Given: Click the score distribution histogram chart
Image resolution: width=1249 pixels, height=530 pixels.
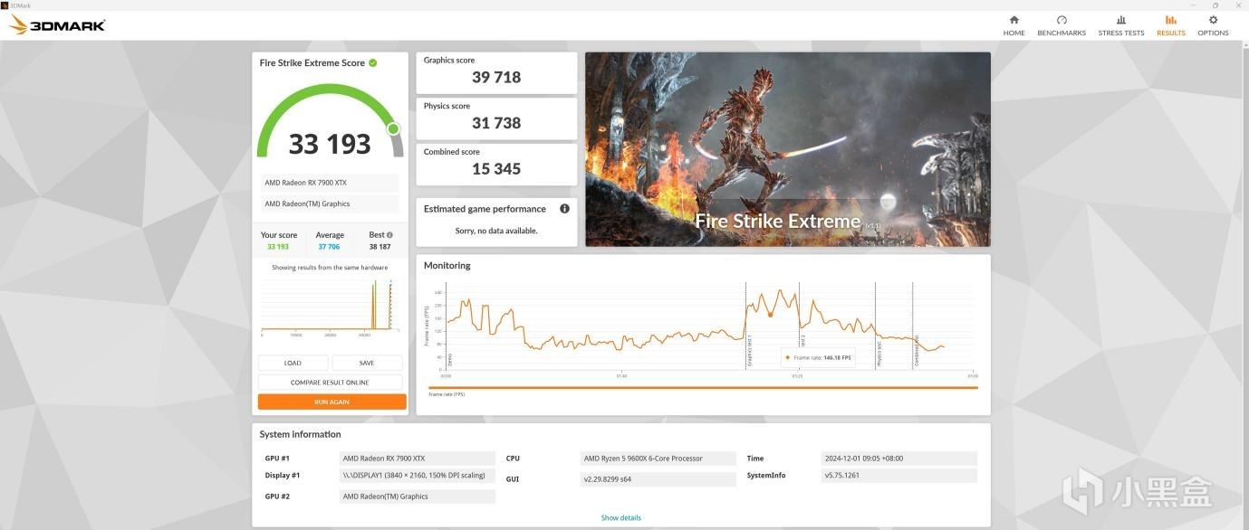Looking at the screenshot, I should point(330,308).
